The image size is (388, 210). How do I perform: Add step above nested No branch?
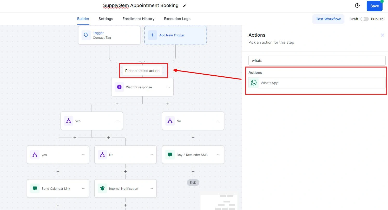pyautogui.click(x=109, y=137)
